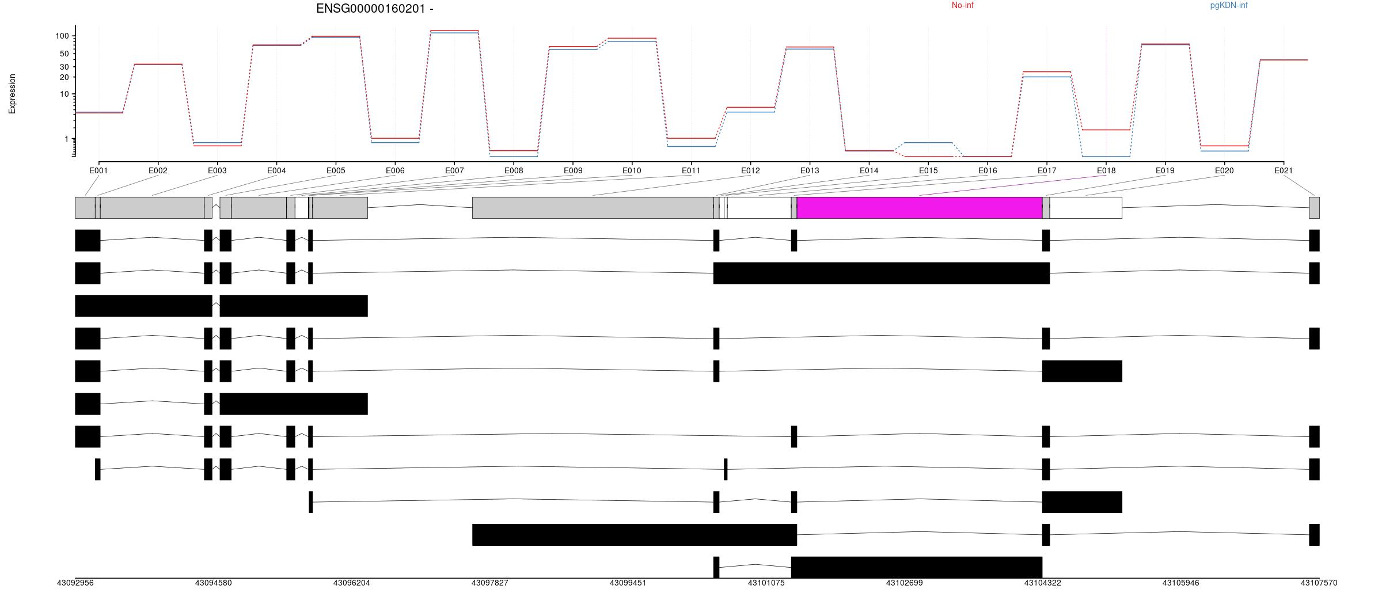Click exon label E003
This screenshot has height=593, width=1382.
pos(217,170)
